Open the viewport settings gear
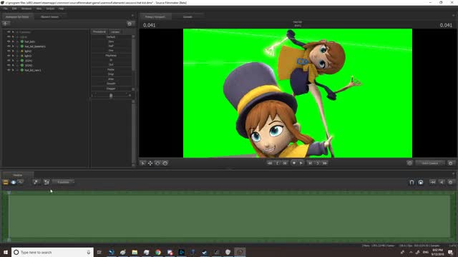The height and width of the screenshot is (257, 458). pyautogui.click(x=451, y=163)
